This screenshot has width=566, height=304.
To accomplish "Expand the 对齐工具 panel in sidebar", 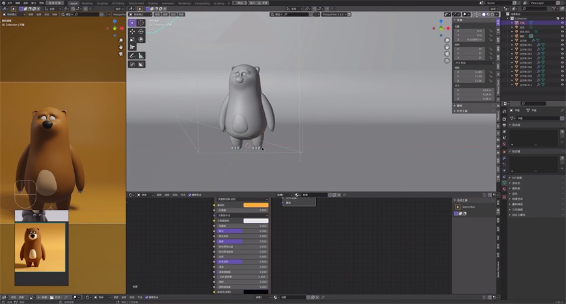I will [474, 111].
